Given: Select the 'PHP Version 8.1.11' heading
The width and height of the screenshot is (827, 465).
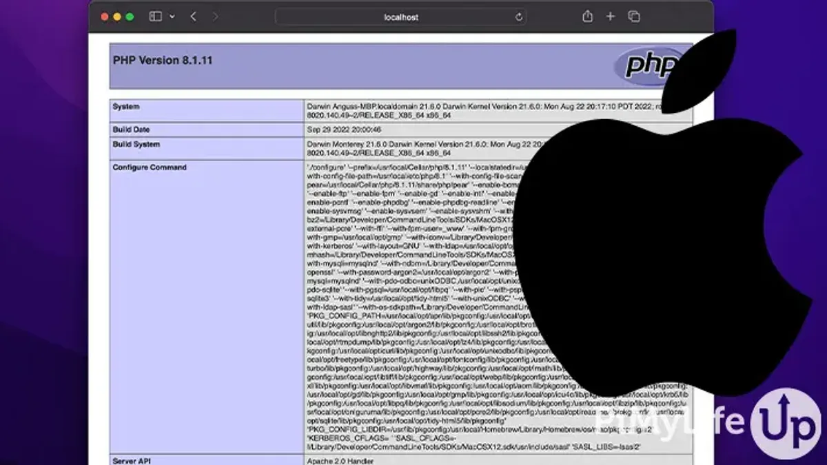Looking at the screenshot, I should pyautogui.click(x=163, y=61).
